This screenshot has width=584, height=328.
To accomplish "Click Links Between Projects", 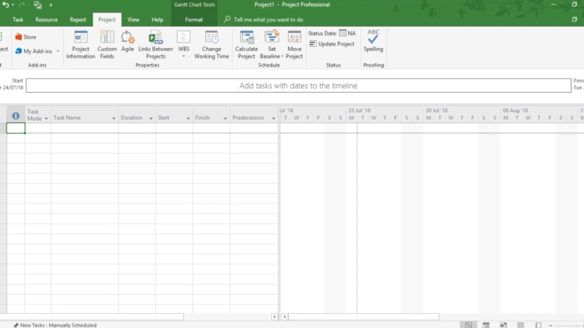I will [x=155, y=45].
